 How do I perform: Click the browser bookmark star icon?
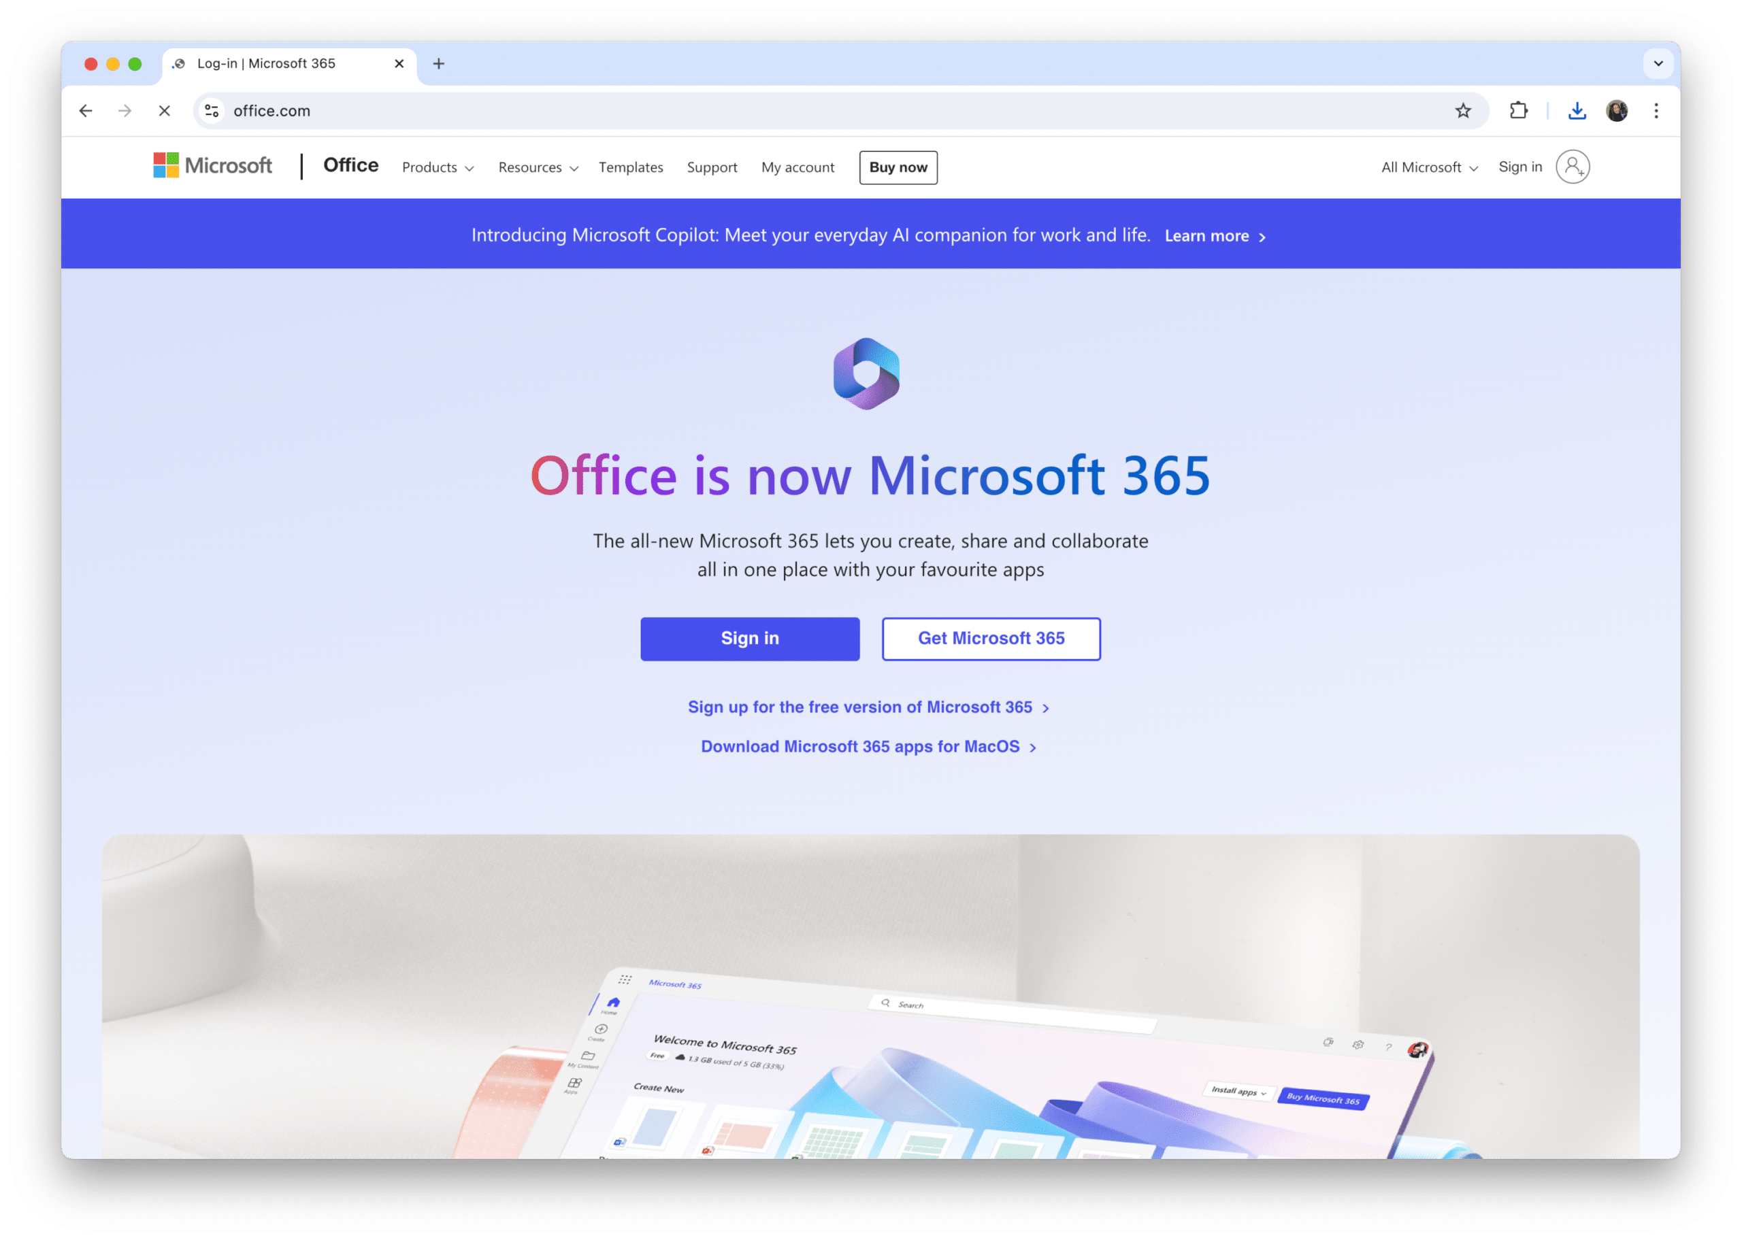click(x=1462, y=109)
